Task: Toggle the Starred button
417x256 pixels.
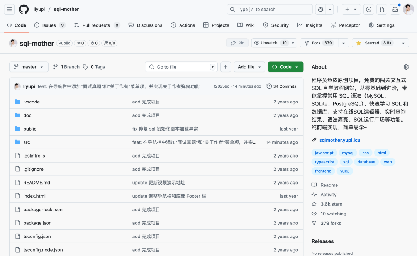Action: (375, 43)
